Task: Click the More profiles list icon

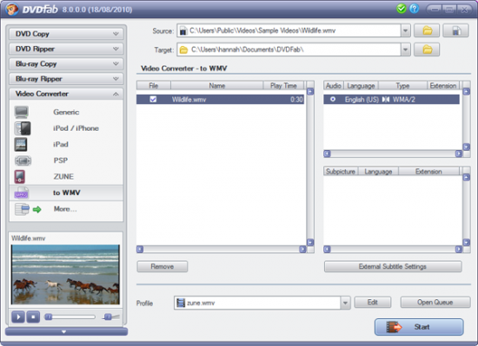Action: 22,209
